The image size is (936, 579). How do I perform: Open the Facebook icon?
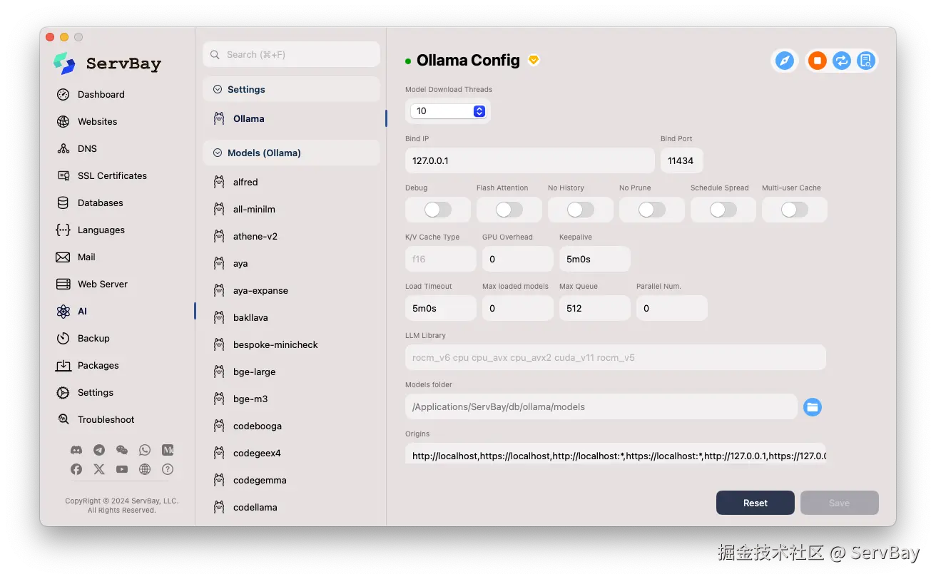[x=76, y=469]
